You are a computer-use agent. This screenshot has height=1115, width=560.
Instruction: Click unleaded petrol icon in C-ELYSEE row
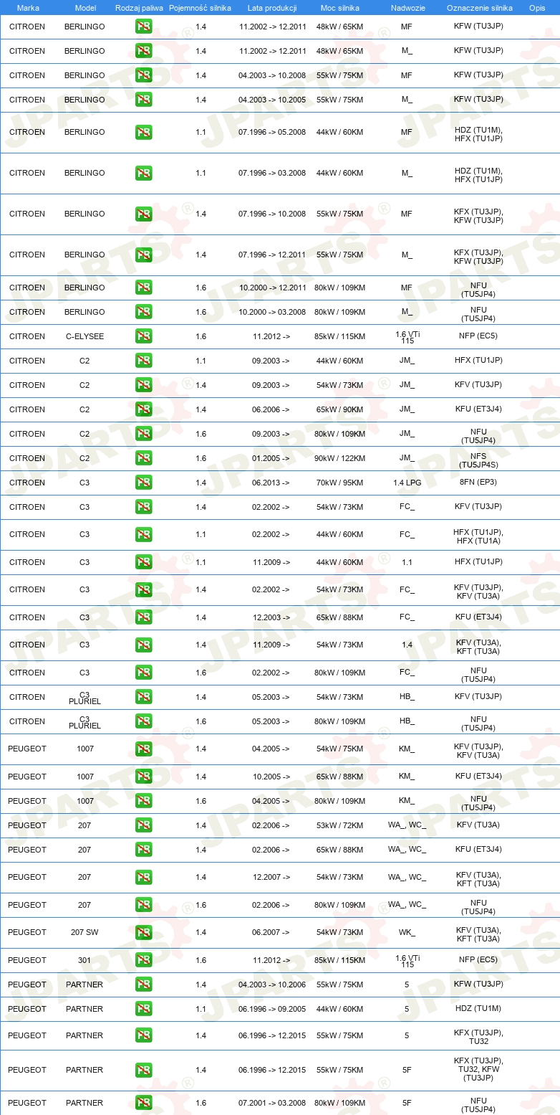pyautogui.click(x=143, y=336)
